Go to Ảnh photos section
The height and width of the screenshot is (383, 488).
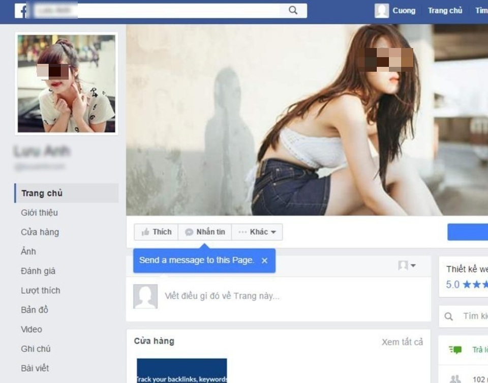click(x=28, y=251)
